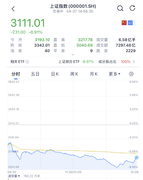Tap the blue latest-price dot on chart

pos(137,157)
